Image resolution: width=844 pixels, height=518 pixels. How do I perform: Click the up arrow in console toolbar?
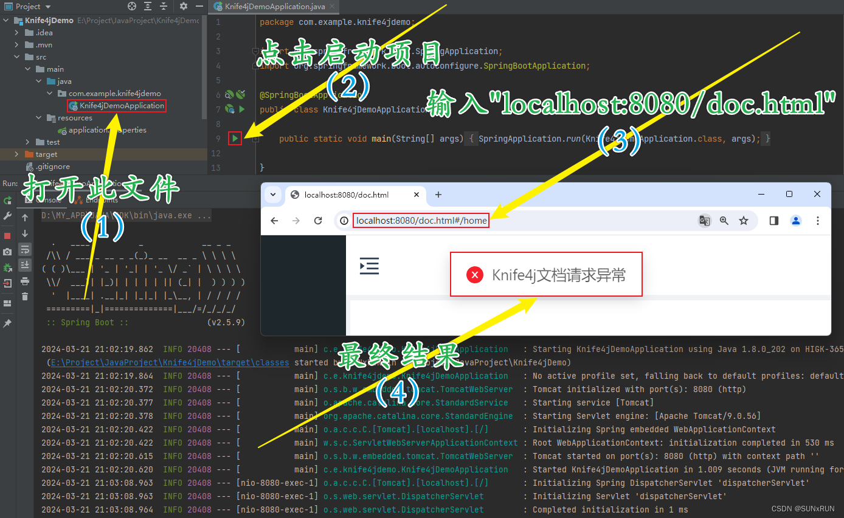coord(25,218)
